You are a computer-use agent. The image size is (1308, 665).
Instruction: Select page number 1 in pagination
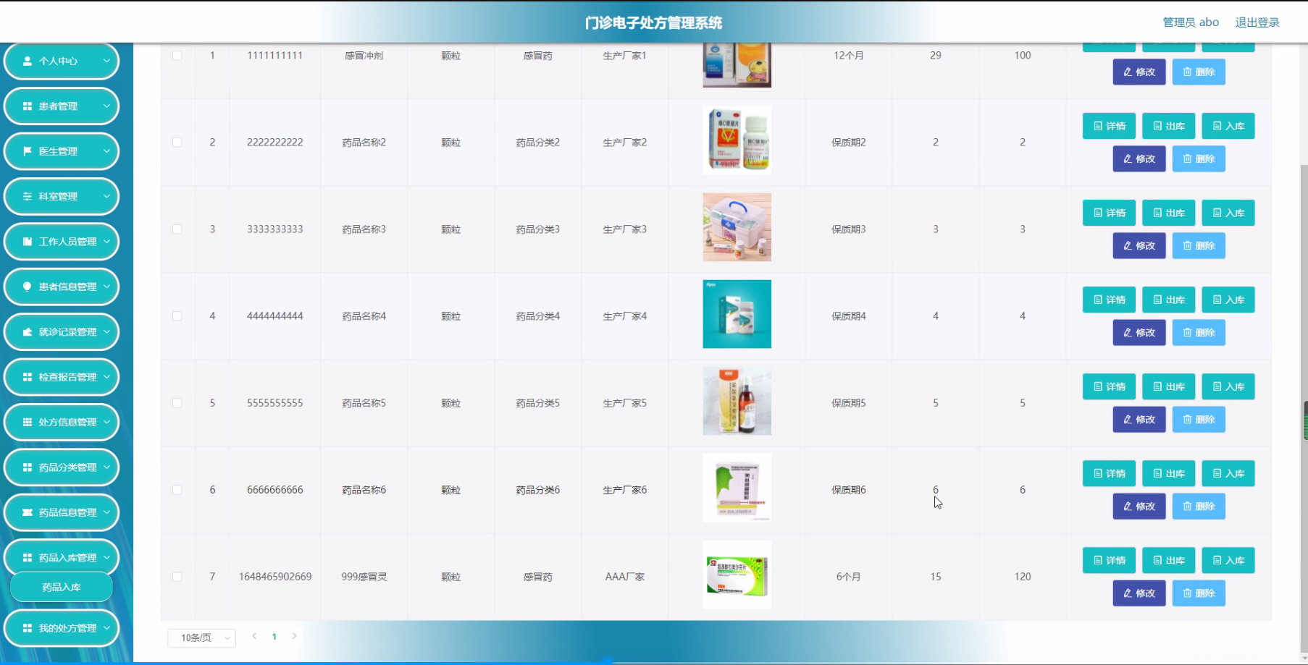[274, 637]
